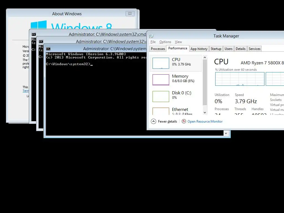Click the Resource Monitor gauge icon

(x=184, y=121)
